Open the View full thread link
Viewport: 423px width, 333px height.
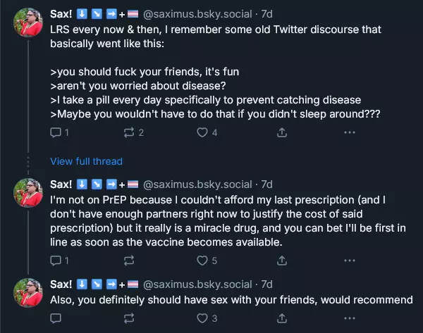(86, 161)
